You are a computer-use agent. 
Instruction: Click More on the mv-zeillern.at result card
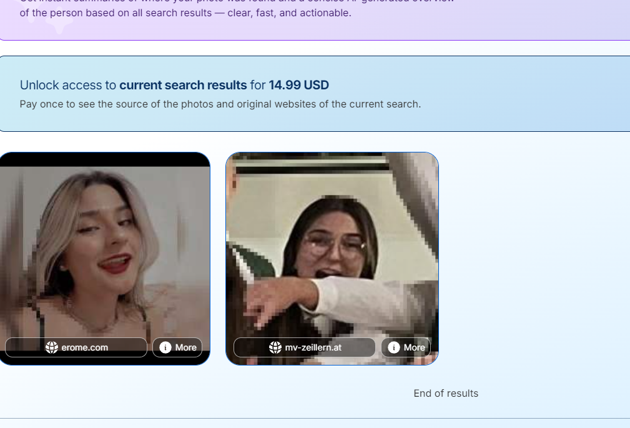[x=406, y=347]
